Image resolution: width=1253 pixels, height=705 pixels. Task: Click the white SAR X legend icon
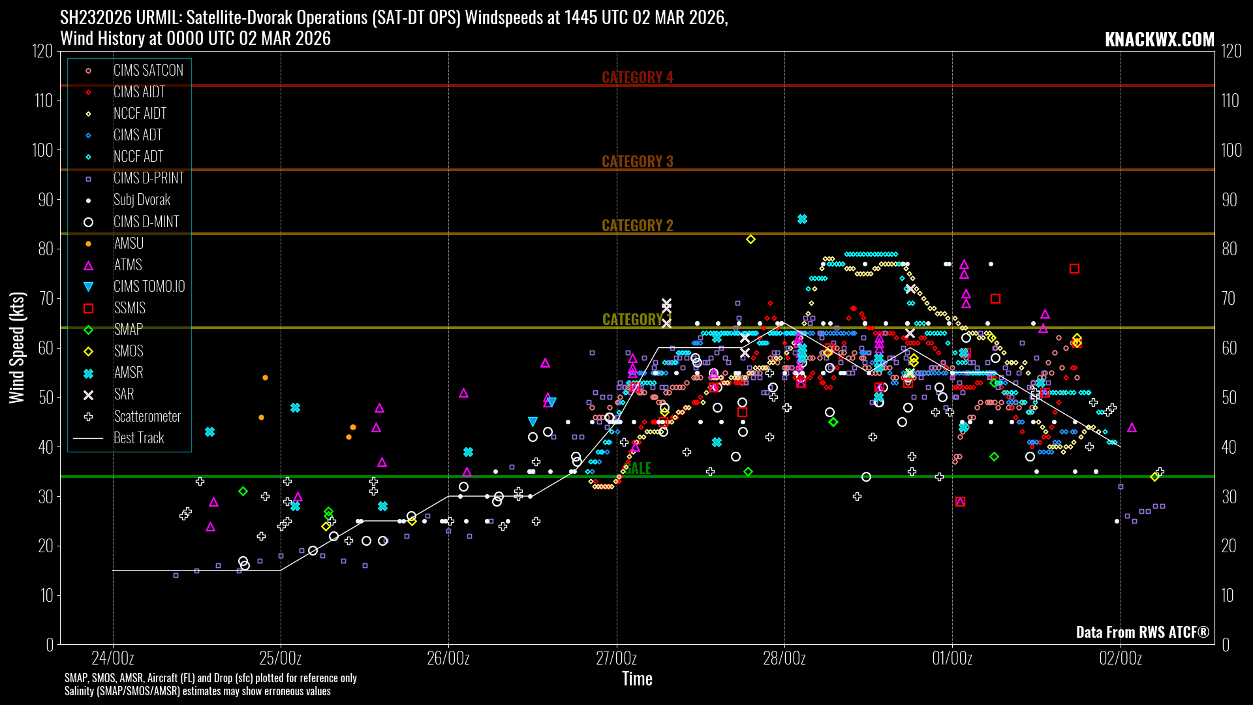point(88,395)
